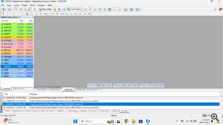Expand the Profiles dropdown arrow
223x125 pixels.
12,9
